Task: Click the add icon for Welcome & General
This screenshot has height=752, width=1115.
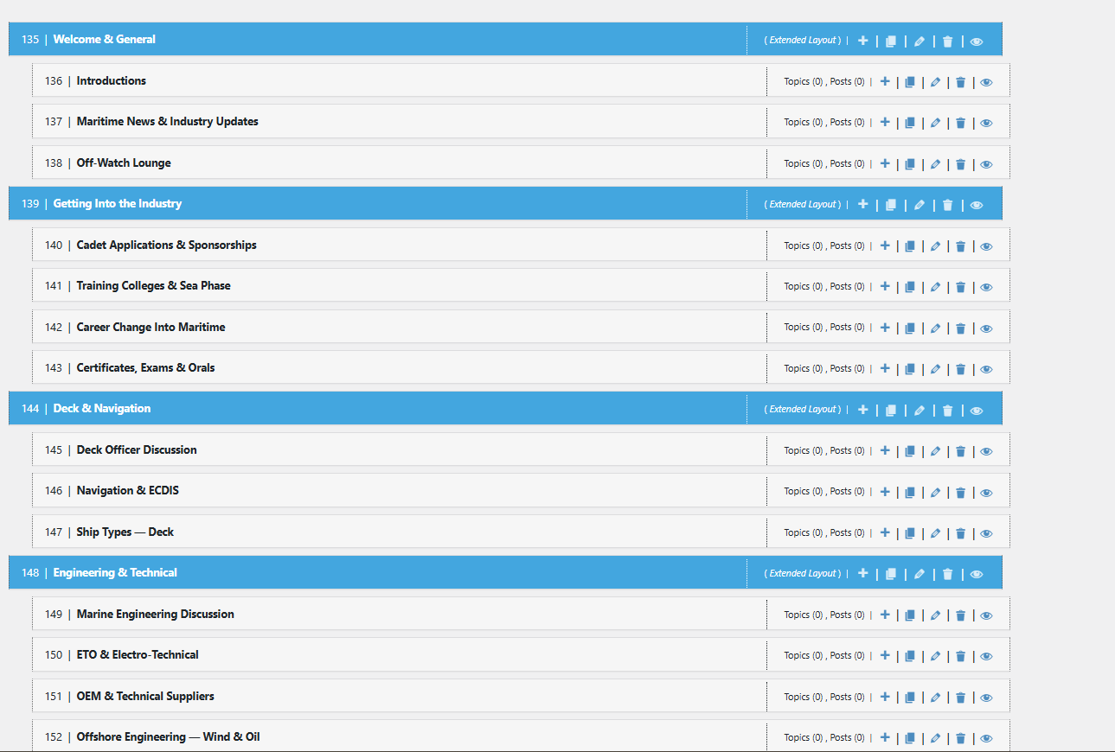Action: click(x=862, y=41)
